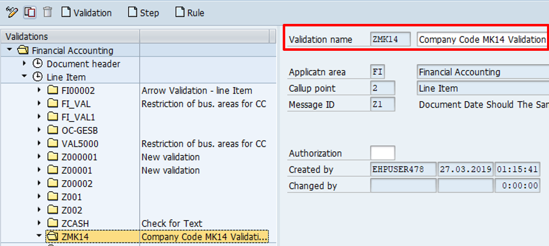Select the OC-GESB validation entry

tap(79, 130)
